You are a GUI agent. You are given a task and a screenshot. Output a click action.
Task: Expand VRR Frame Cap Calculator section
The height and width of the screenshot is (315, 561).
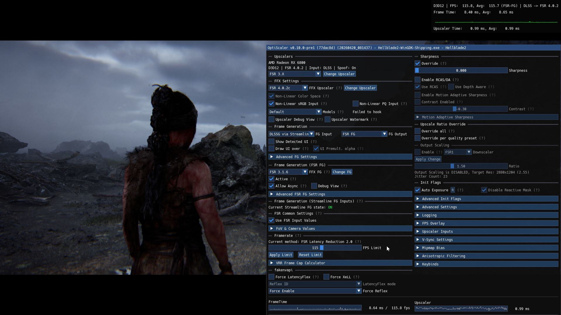point(340,263)
